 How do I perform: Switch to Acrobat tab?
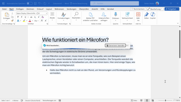click(111, 9)
